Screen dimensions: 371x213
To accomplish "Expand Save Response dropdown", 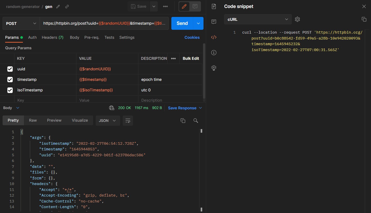I will coord(200,108).
